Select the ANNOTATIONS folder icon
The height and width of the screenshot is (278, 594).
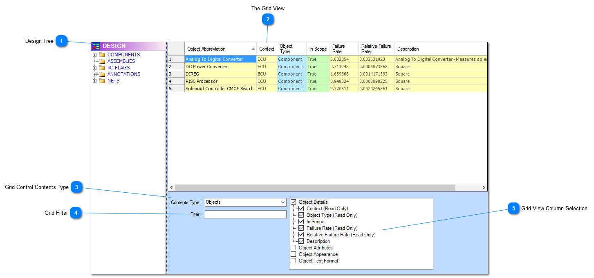pos(102,74)
